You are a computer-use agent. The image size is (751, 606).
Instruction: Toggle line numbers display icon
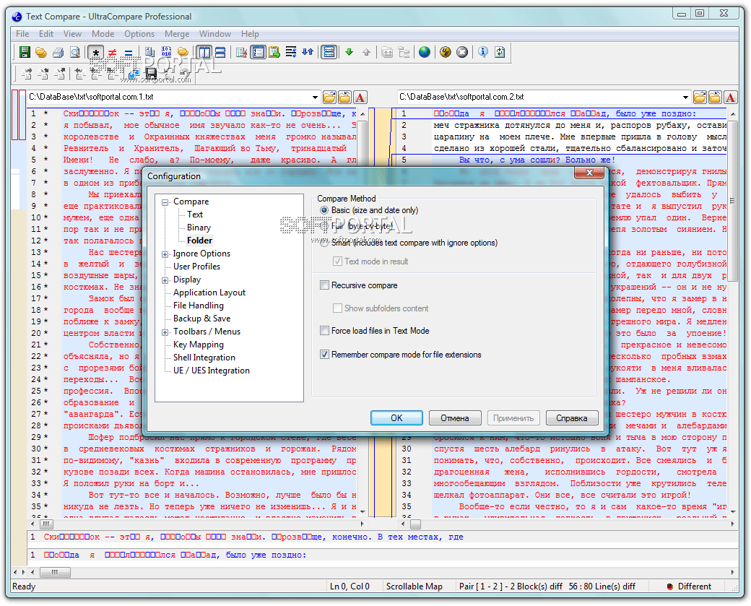(259, 52)
